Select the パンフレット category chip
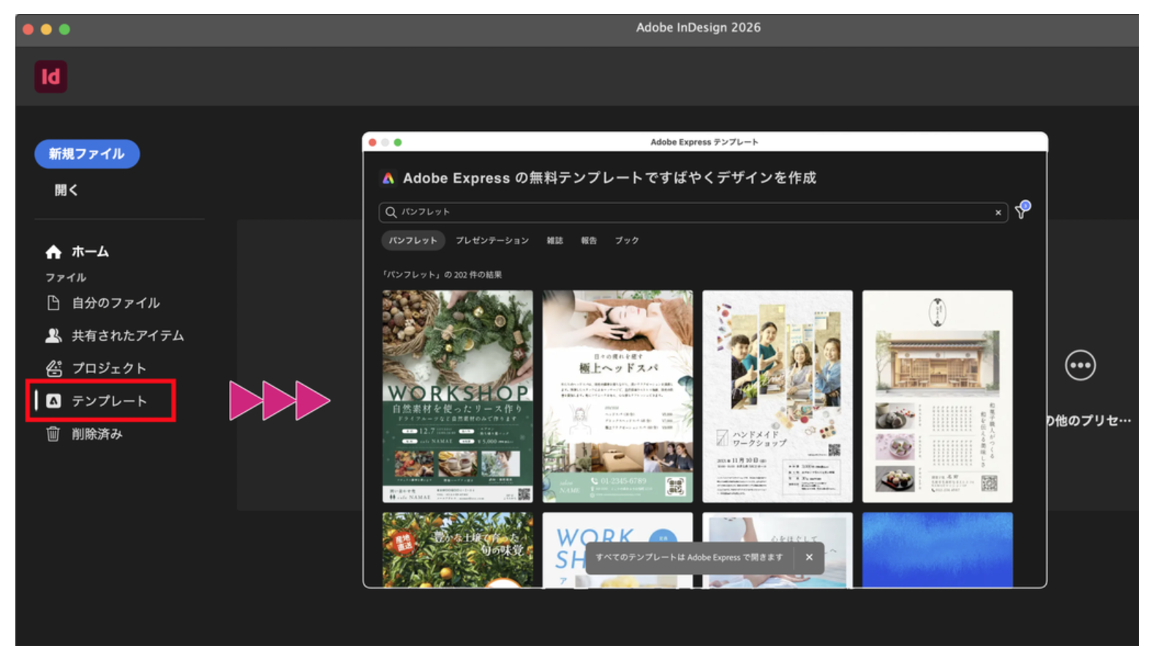 [413, 241]
